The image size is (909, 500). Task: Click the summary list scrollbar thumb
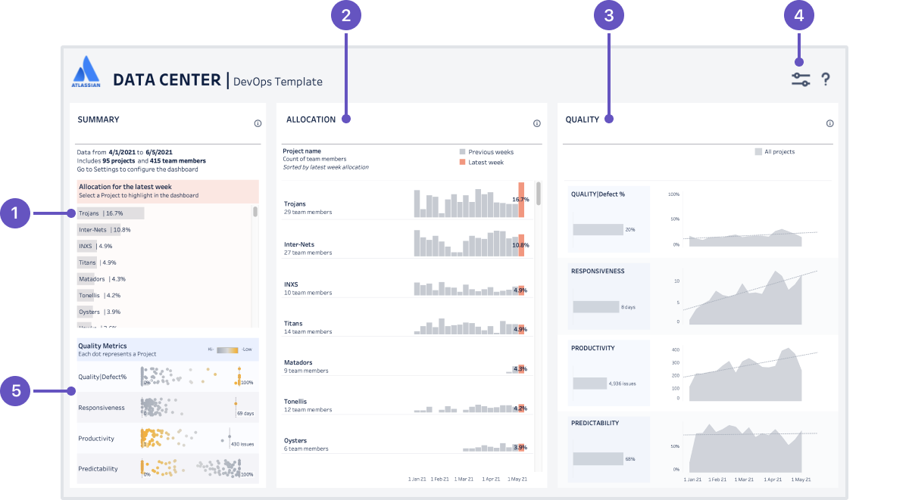click(x=255, y=212)
